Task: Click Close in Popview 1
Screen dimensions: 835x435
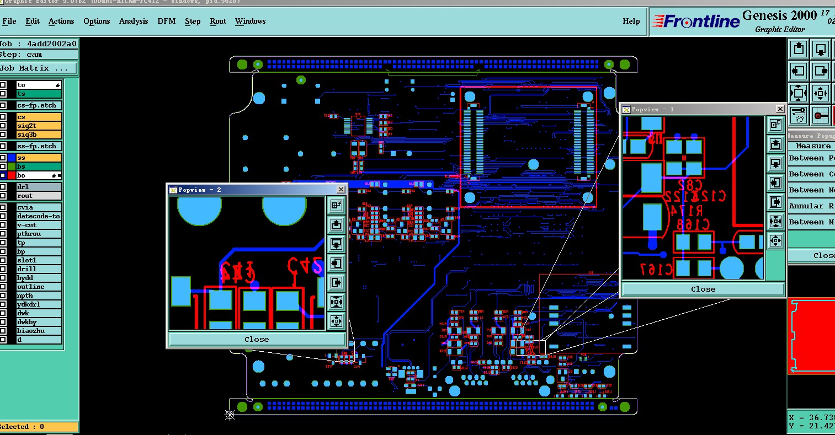Action: click(x=703, y=289)
